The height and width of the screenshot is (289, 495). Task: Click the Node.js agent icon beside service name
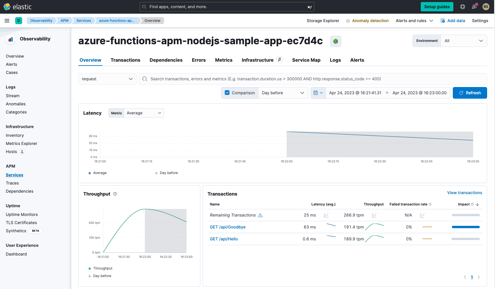[335, 41]
